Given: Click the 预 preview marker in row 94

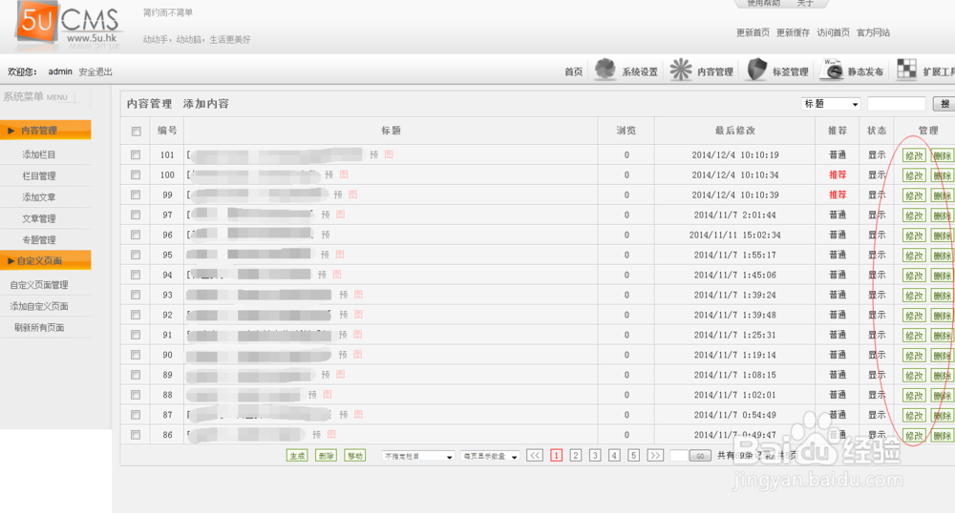Looking at the screenshot, I should click(x=322, y=275).
